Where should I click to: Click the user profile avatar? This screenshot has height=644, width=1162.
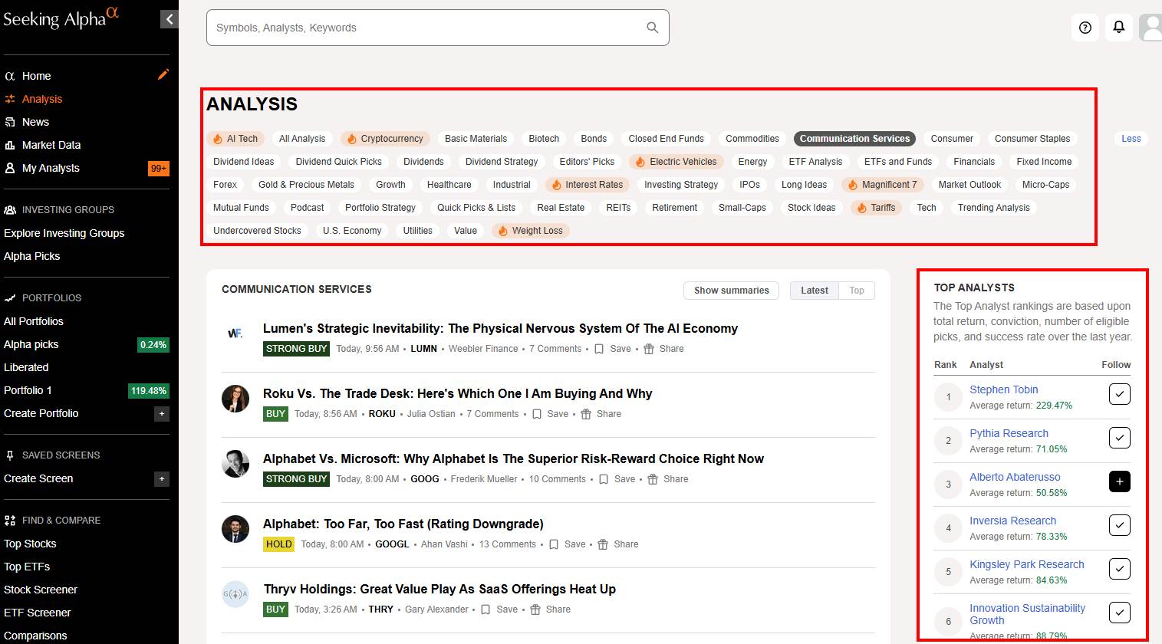[1150, 28]
